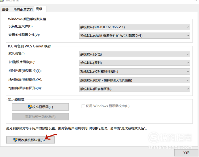The width and height of the screenshot is (199, 157).
Task: Open the 绝对色度(模拟纸张)(A) dropdown
Action: pyautogui.click(x=135, y=80)
